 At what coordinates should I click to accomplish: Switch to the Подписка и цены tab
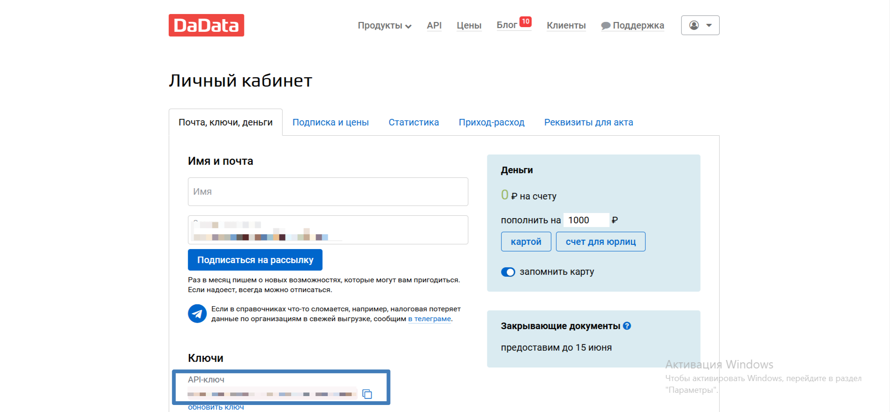coord(331,123)
